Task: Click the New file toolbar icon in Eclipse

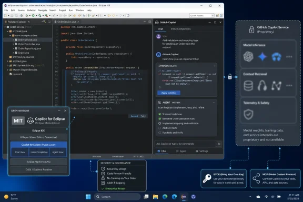Action: coord(5,15)
